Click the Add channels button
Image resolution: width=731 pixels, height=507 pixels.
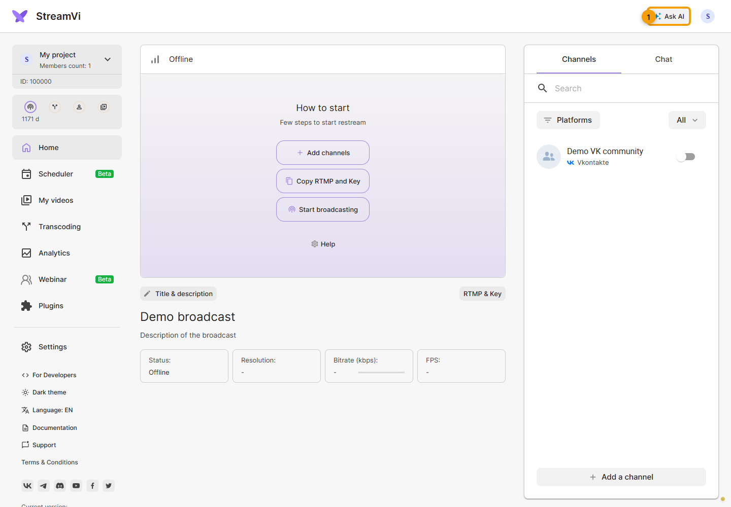323,153
